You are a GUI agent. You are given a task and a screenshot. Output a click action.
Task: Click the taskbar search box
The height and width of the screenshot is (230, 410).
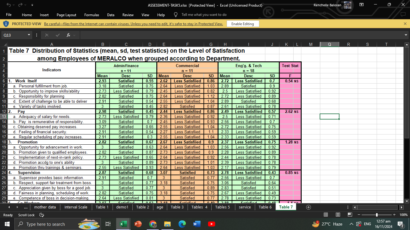57,224
